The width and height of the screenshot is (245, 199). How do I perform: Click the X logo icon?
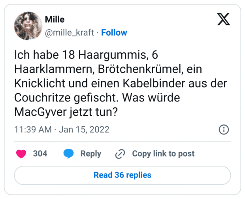223,19
